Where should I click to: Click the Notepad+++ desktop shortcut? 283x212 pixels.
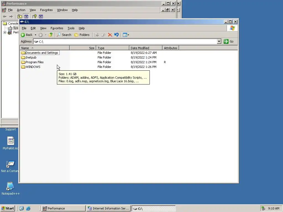(11, 188)
